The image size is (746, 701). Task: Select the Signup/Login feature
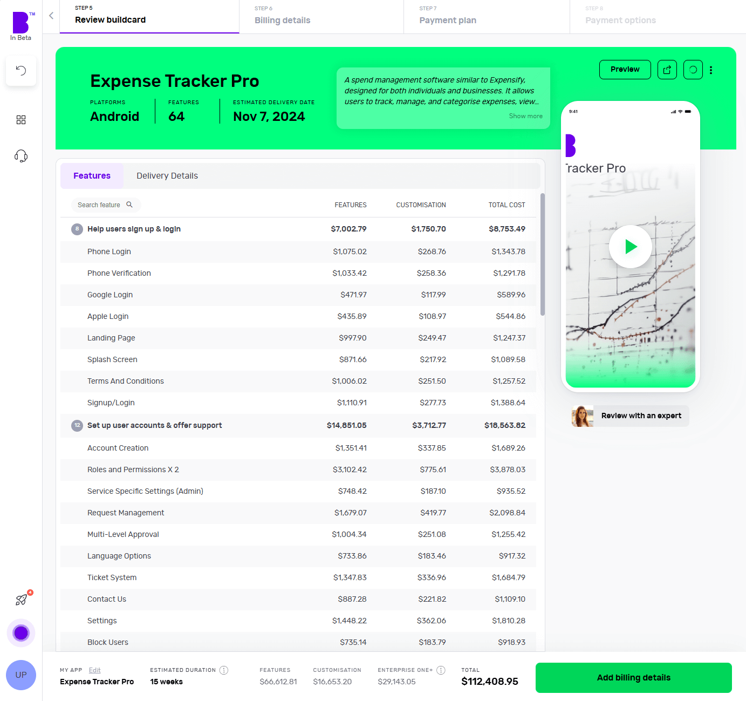[298, 403]
